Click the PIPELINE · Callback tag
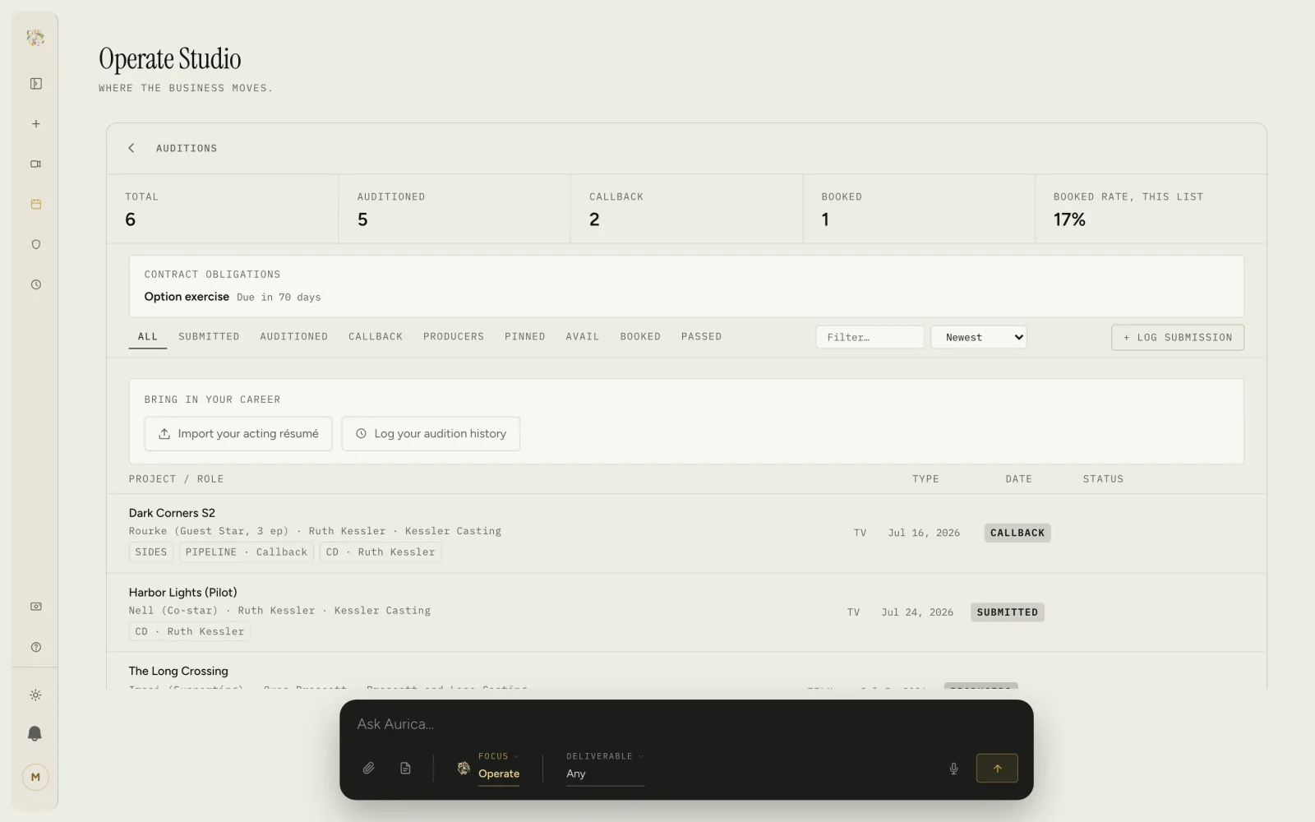 click(x=247, y=552)
